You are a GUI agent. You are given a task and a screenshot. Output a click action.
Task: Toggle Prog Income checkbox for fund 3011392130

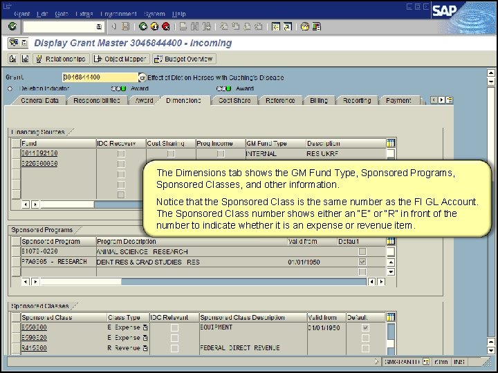221,153
